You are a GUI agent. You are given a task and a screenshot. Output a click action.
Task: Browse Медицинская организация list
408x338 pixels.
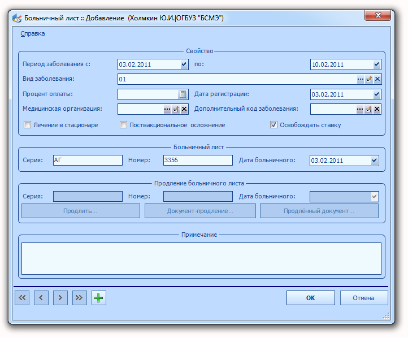click(167, 109)
